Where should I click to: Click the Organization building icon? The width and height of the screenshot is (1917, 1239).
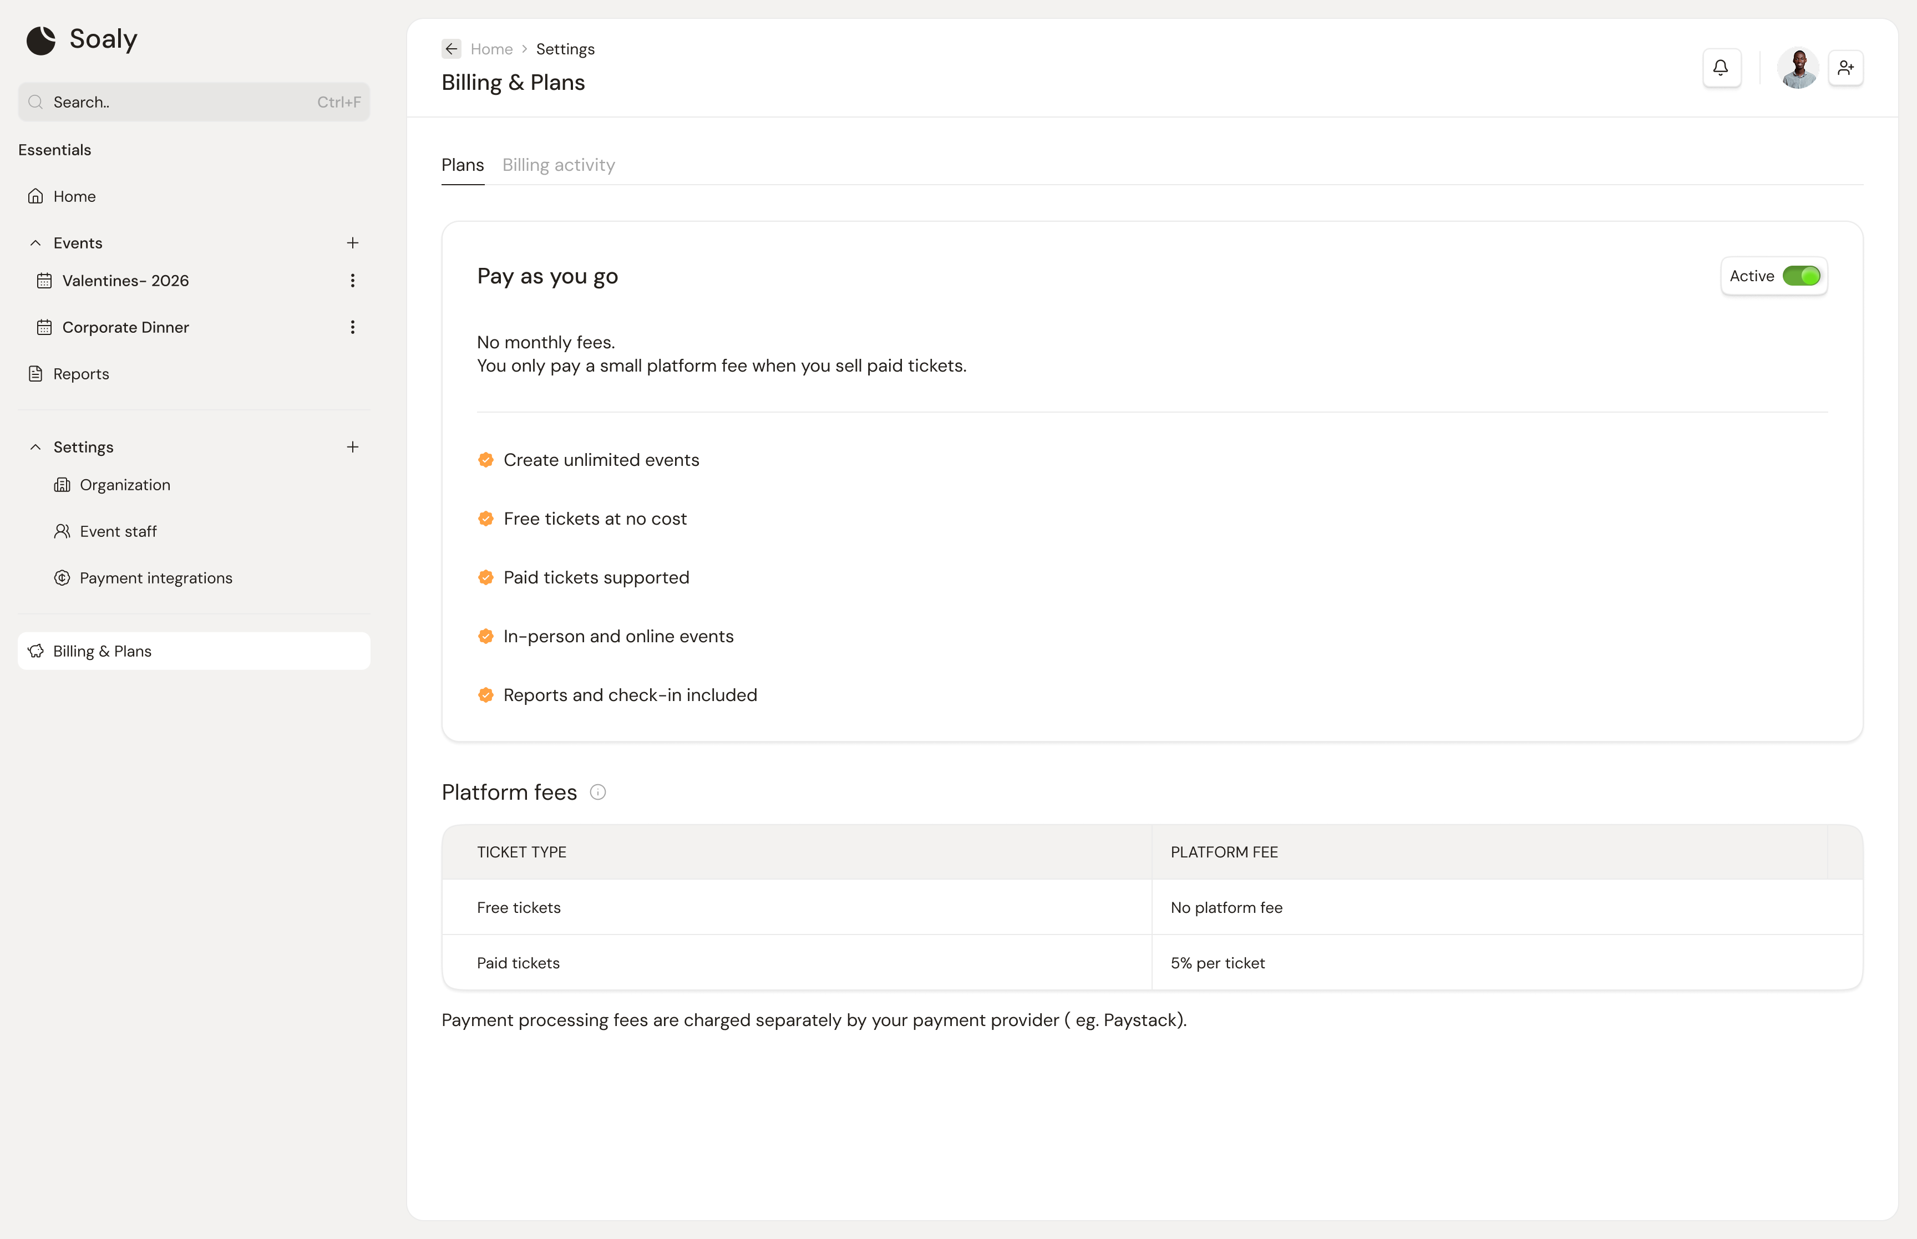point(62,485)
